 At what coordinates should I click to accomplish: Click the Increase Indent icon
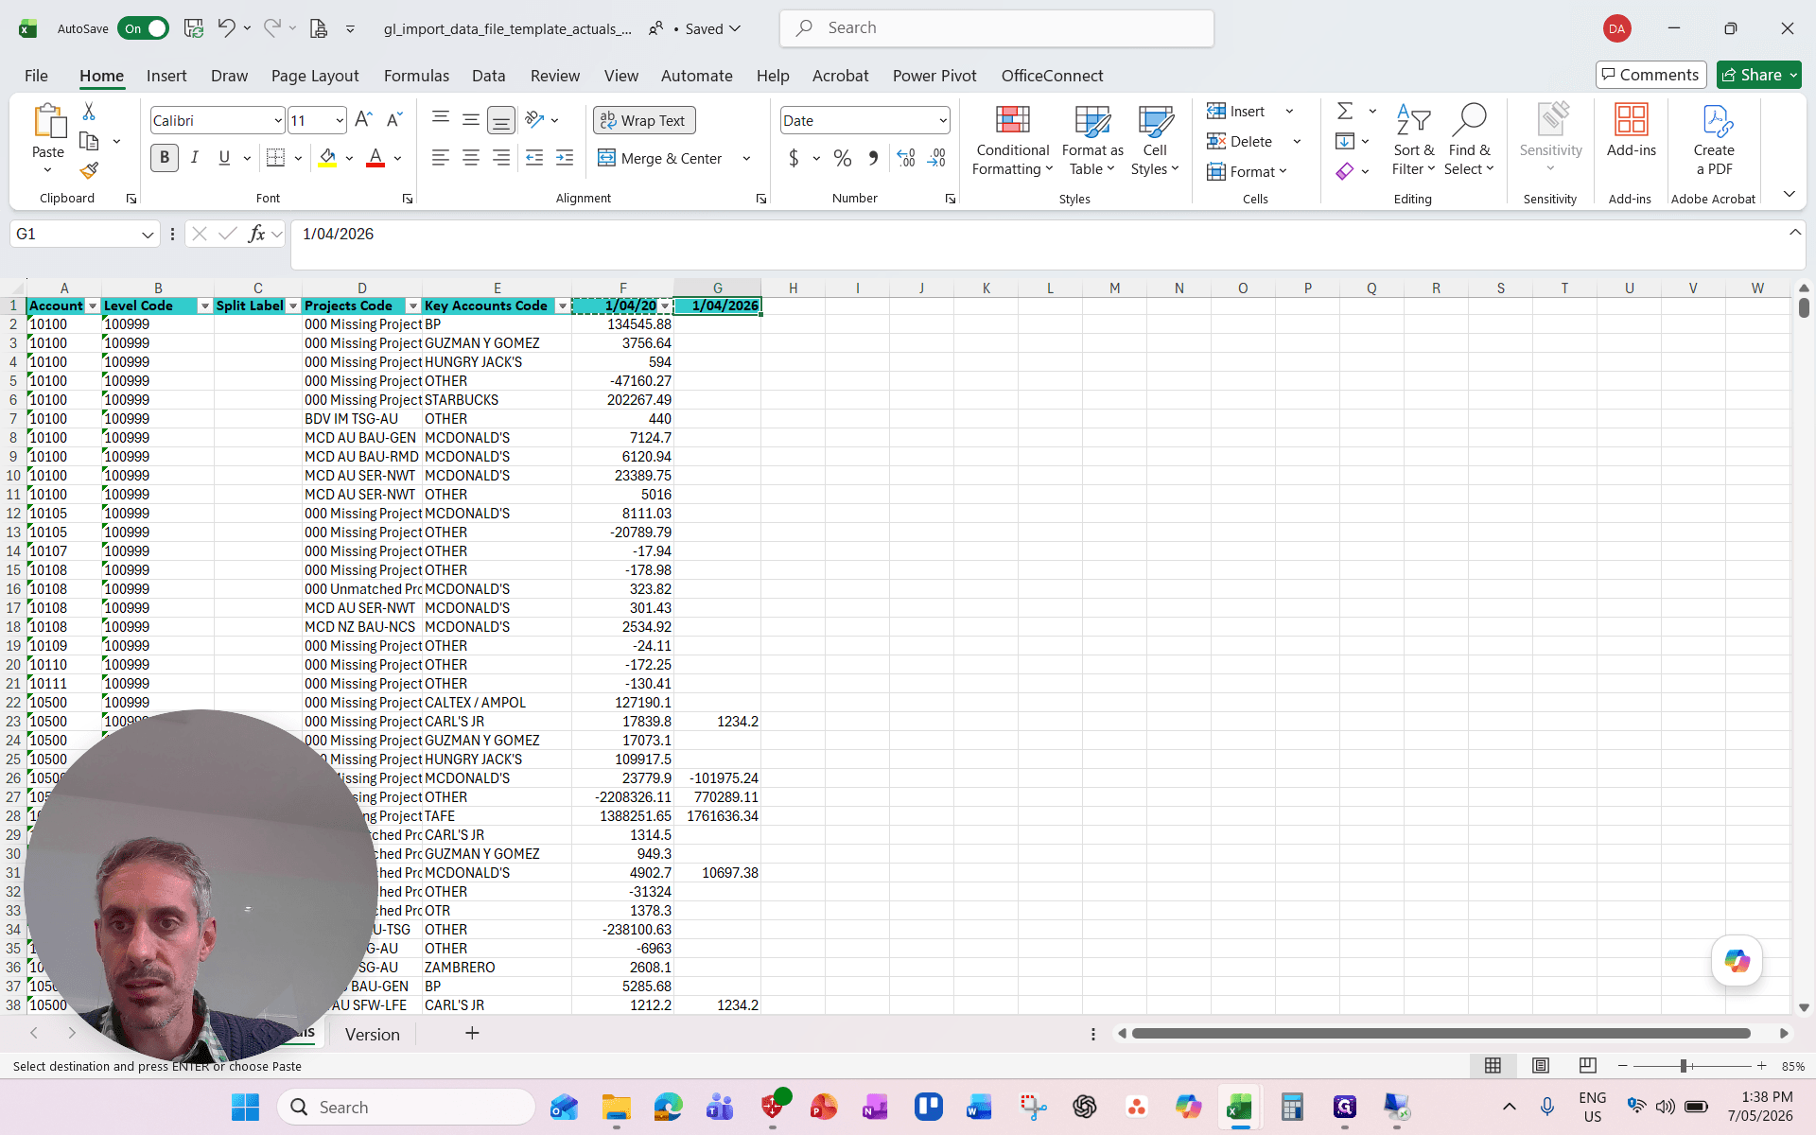coord(565,158)
